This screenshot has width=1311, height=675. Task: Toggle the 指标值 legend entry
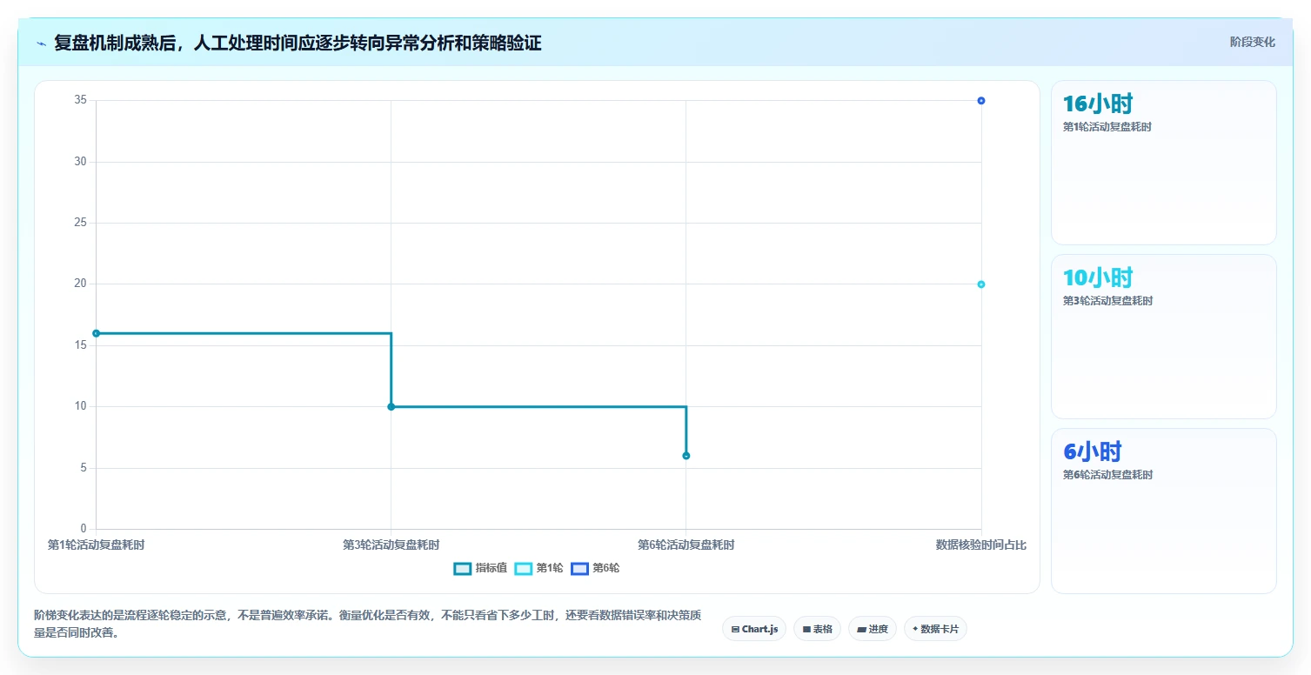(x=480, y=568)
